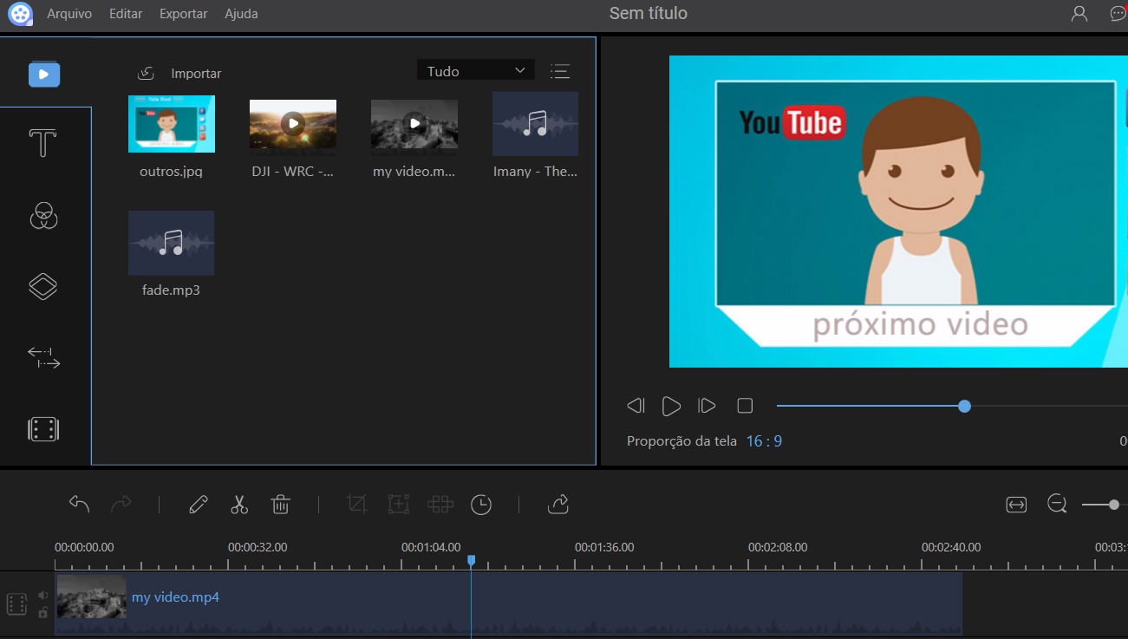Select the my video.mp4 media thumbnail
Viewport: 1128px width, 639px height.
click(x=414, y=124)
